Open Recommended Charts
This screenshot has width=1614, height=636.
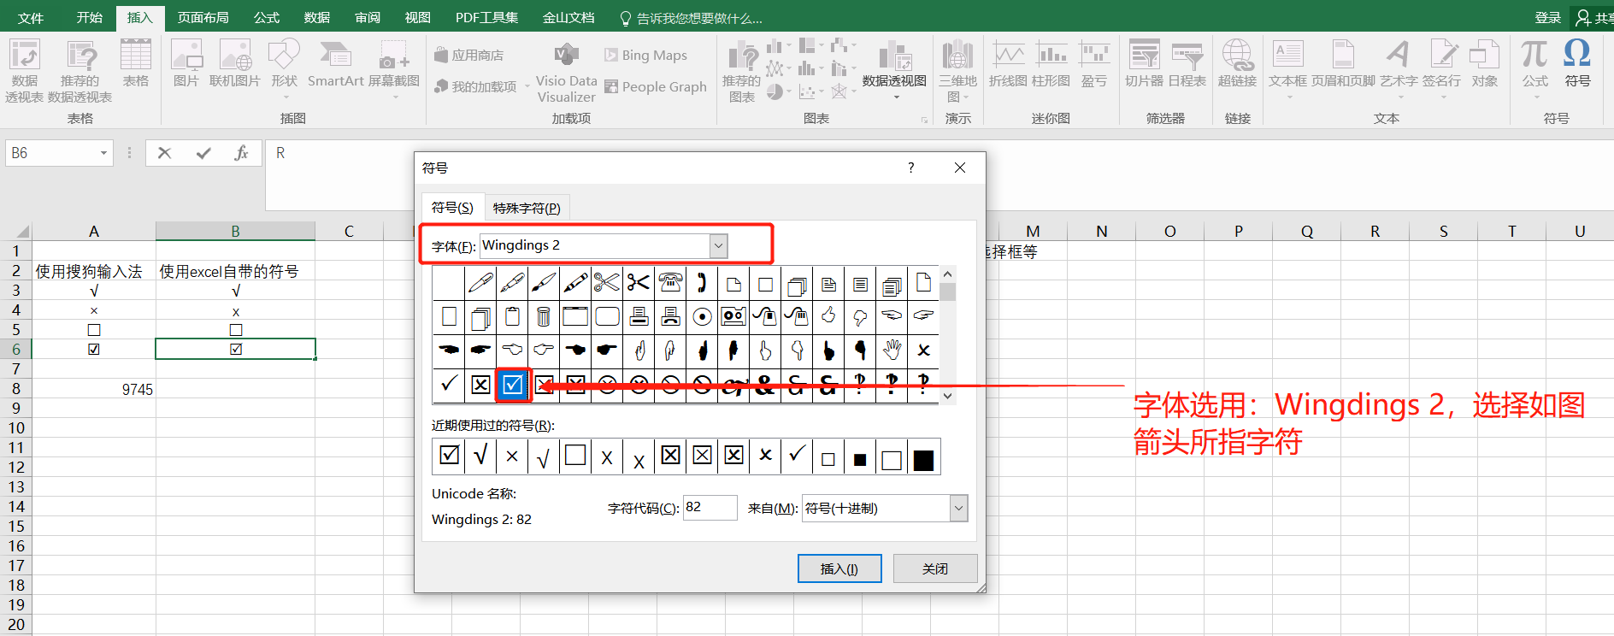[741, 72]
